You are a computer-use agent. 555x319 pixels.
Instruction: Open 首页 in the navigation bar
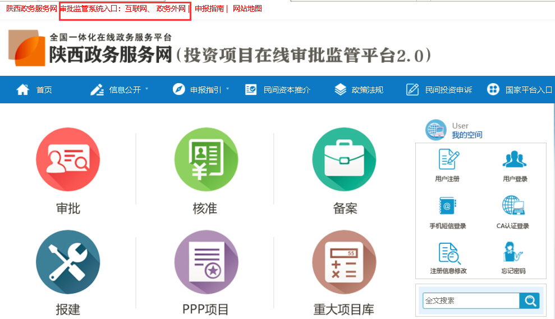pos(44,90)
